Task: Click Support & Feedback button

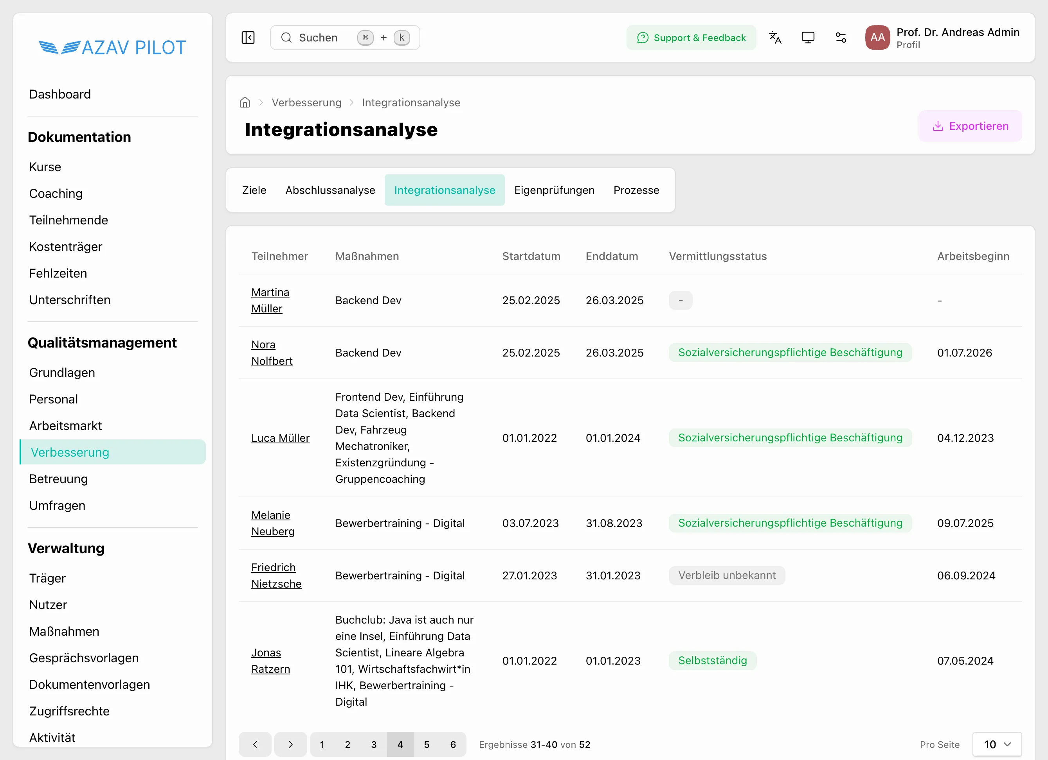Action: 691,38
